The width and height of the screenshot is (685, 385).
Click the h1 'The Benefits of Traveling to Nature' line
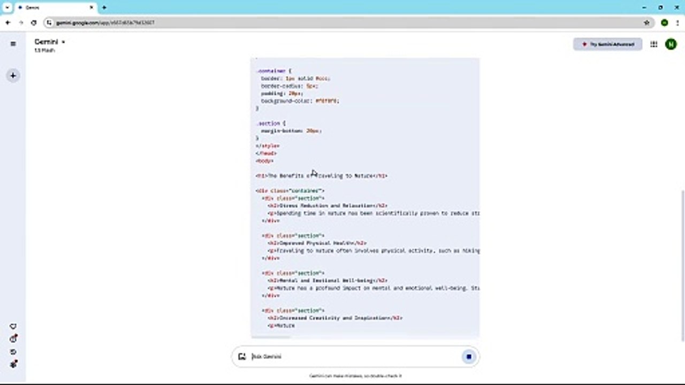(x=322, y=175)
